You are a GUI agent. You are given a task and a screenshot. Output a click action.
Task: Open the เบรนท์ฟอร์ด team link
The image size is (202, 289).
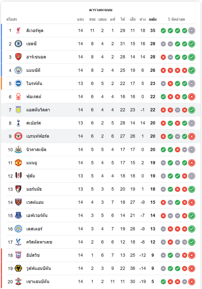click(x=38, y=136)
